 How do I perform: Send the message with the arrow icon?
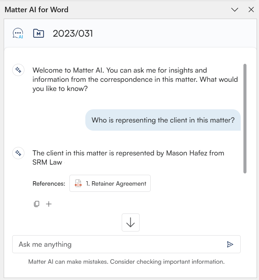click(x=230, y=244)
